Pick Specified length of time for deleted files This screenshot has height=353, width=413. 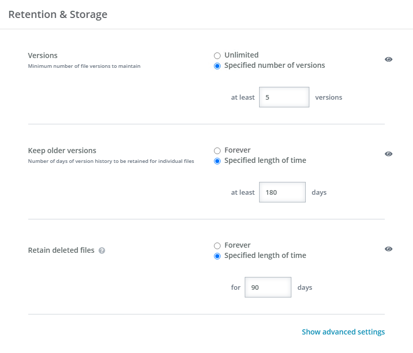tap(217, 256)
